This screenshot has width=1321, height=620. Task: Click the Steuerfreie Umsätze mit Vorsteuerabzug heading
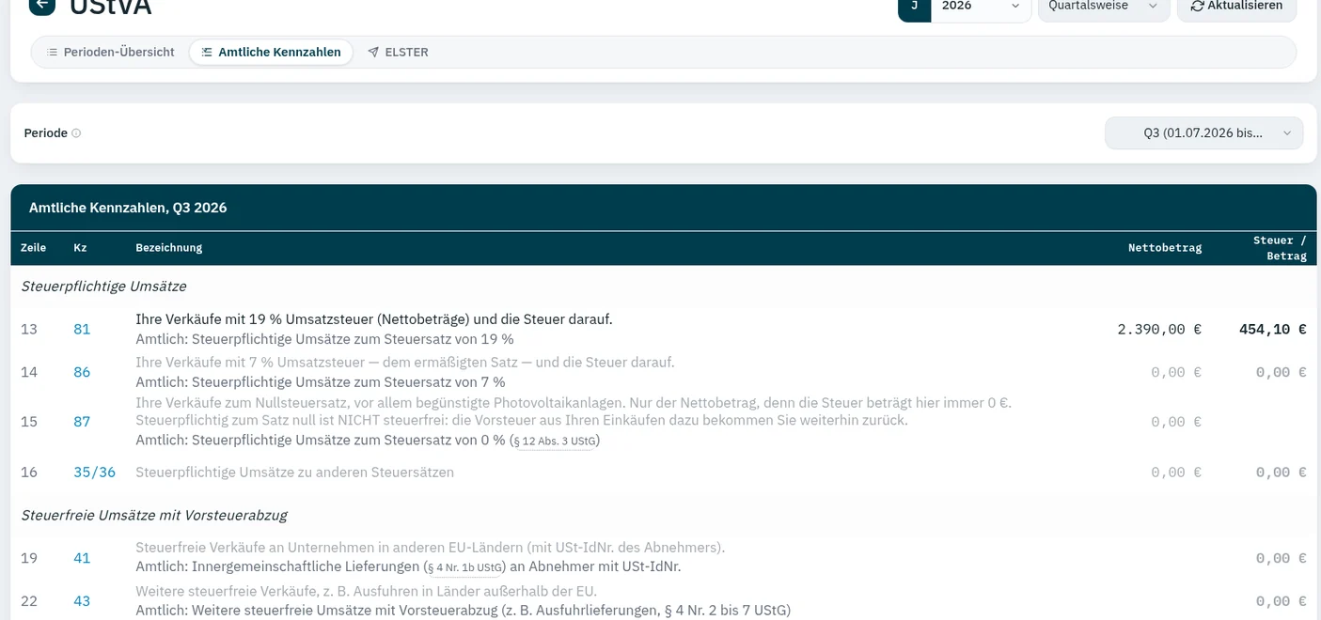pos(154,515)
